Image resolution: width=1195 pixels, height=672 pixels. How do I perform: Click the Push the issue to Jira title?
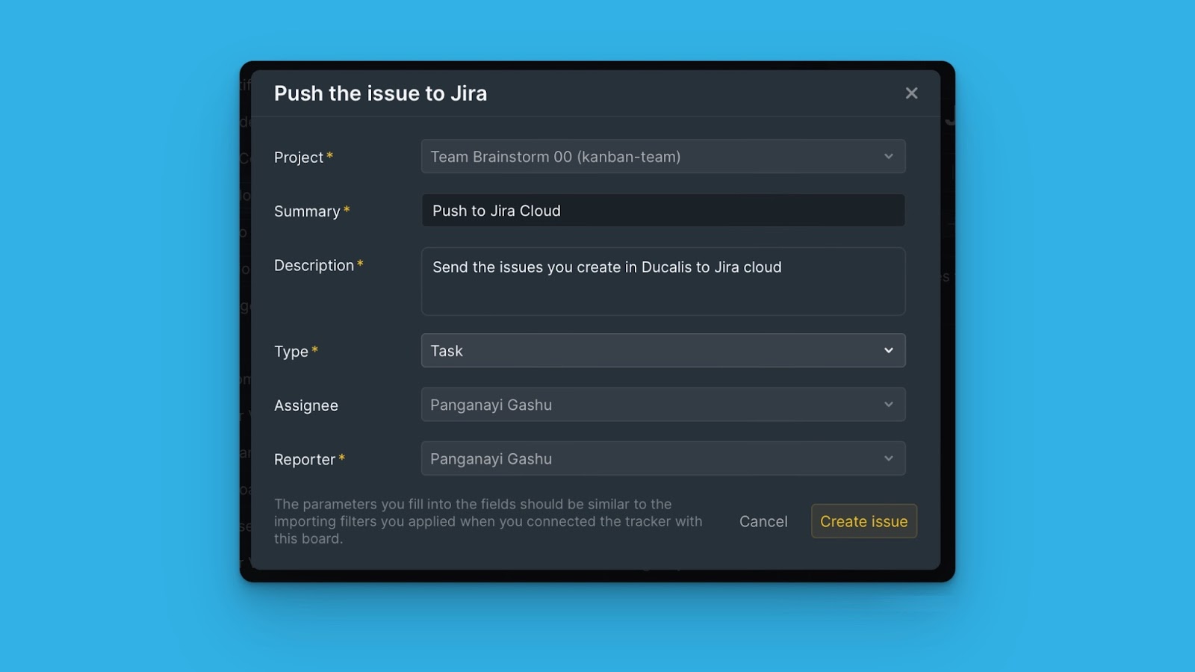point(380,93)
